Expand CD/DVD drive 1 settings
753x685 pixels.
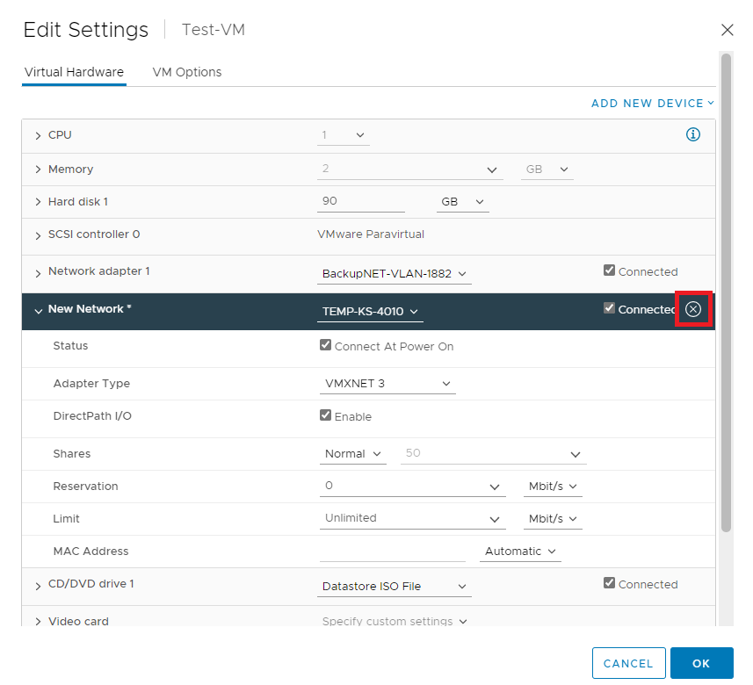[x=38, y=586]
